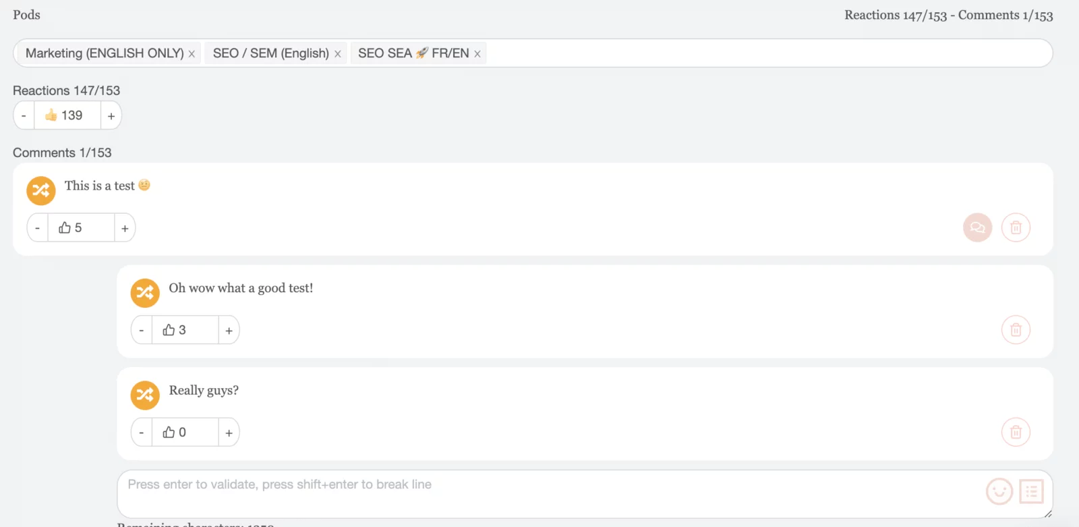Viewport: 1079px width, 527px height.
Task: Increase the reactions count with plus button
Action: [111, 115]
